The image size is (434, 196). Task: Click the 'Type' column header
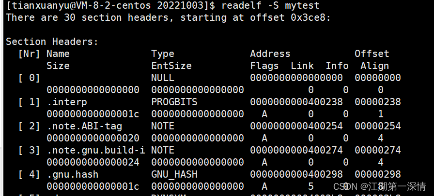point(162,54)
